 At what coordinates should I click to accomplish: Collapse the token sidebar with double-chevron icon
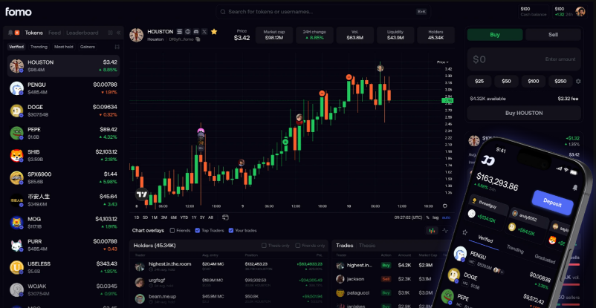coord(118,33)
